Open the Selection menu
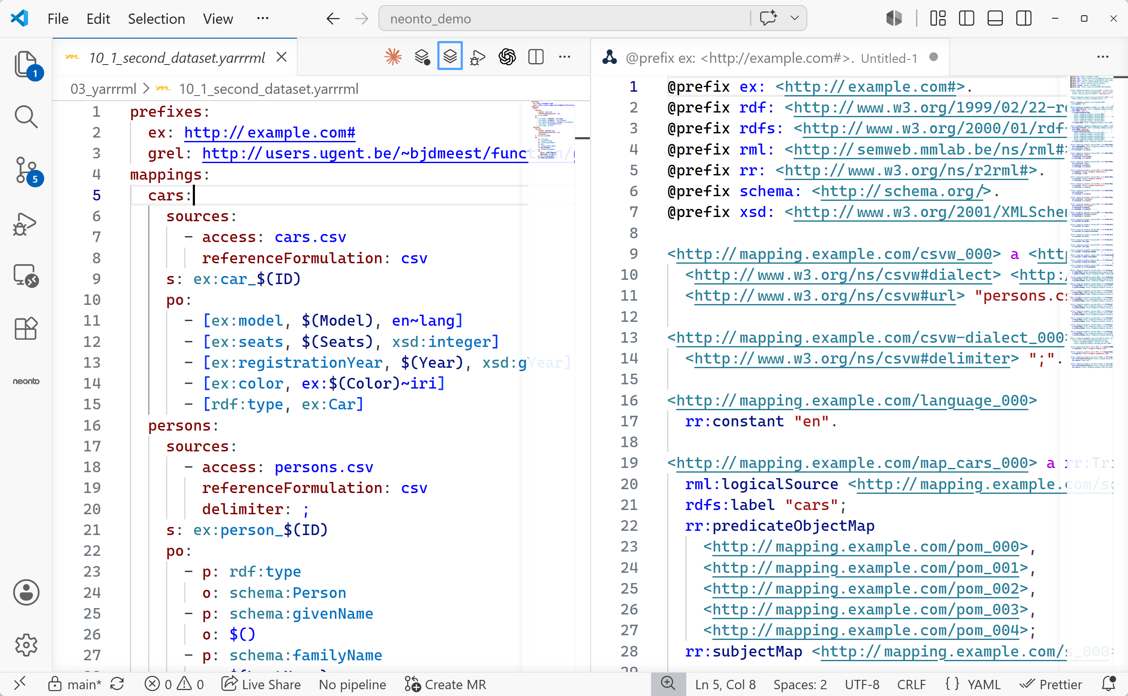 click(156, 18)
